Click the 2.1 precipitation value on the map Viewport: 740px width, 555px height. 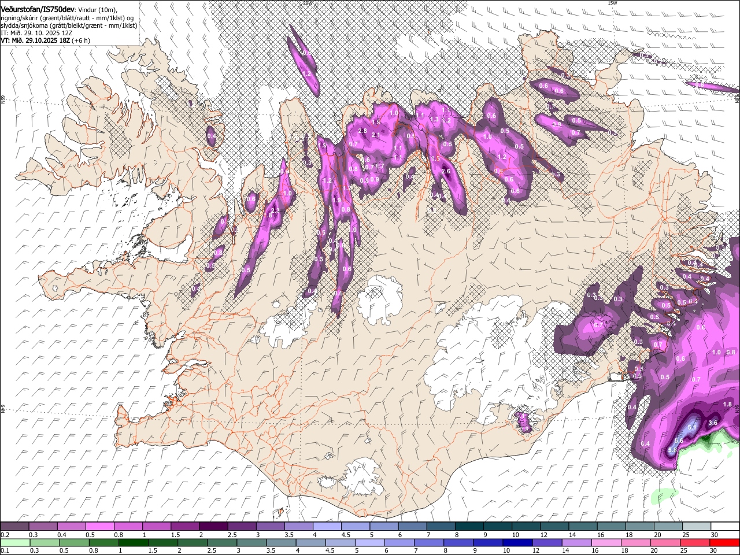point(376,135)
